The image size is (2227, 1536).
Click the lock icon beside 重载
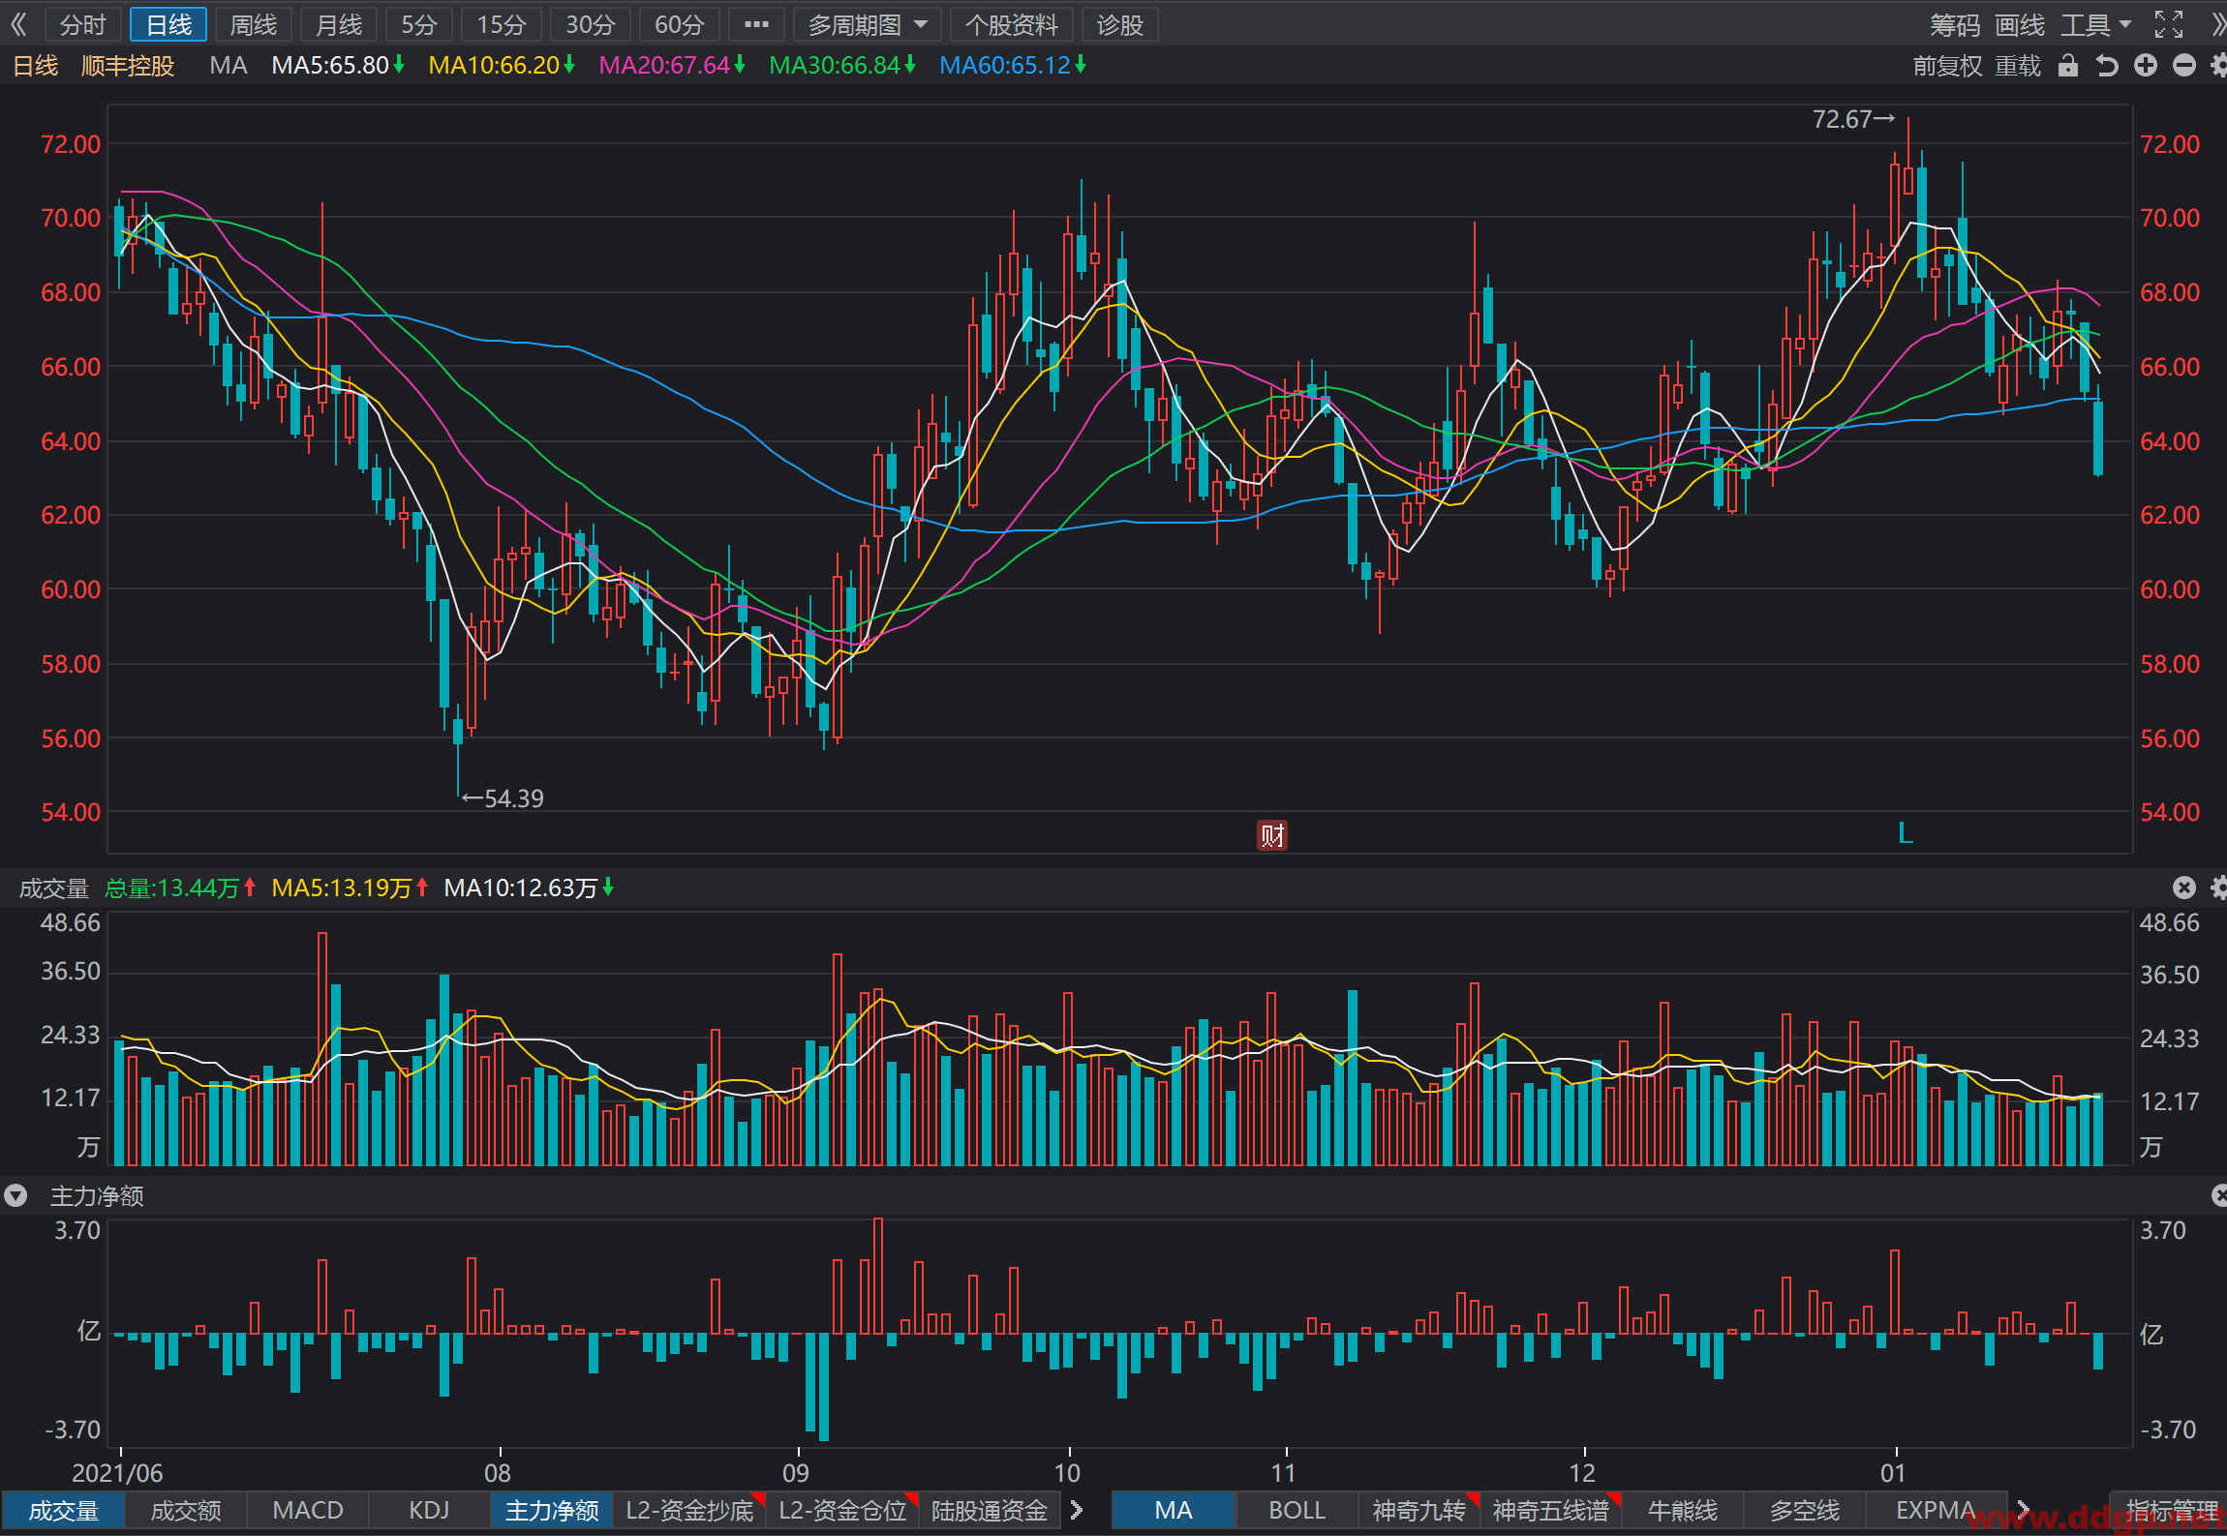click(2068, 66)
